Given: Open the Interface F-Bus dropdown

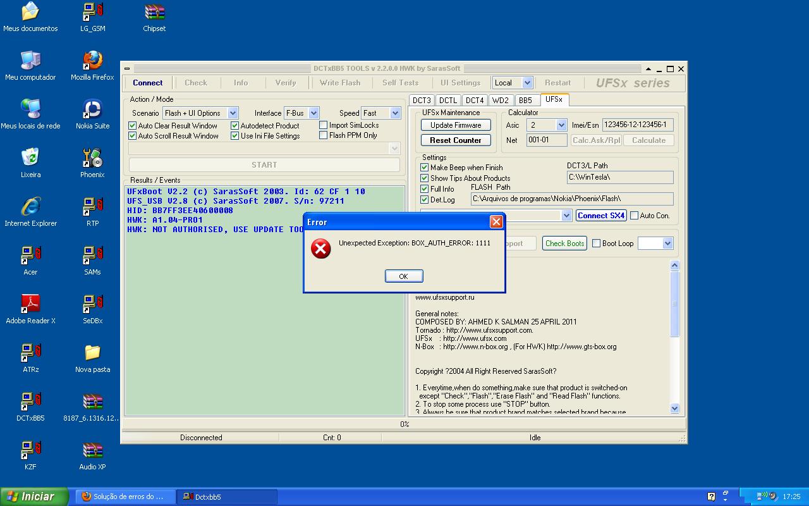Looking at the screenshot, I should tap(313, 113).
